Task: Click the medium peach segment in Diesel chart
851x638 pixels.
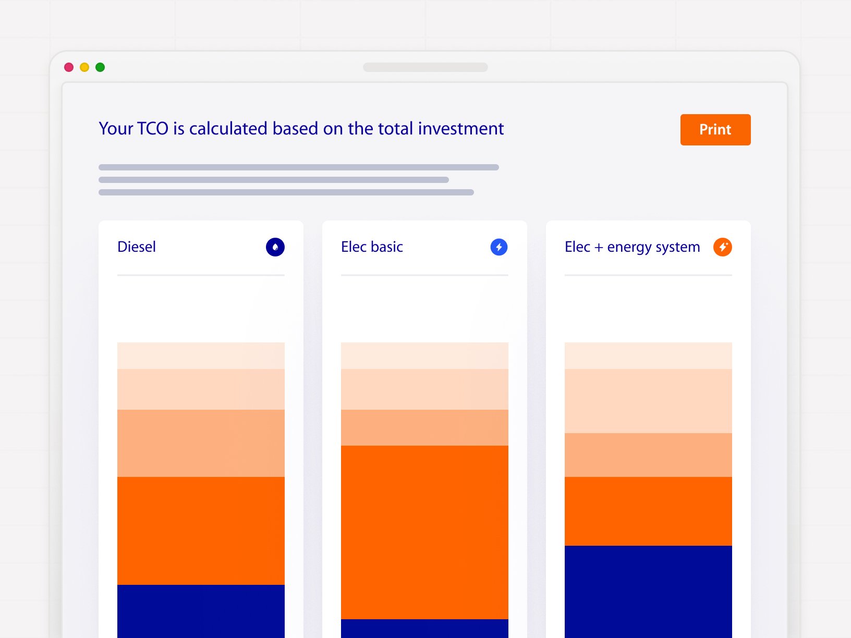Action: tap(201, 443)
